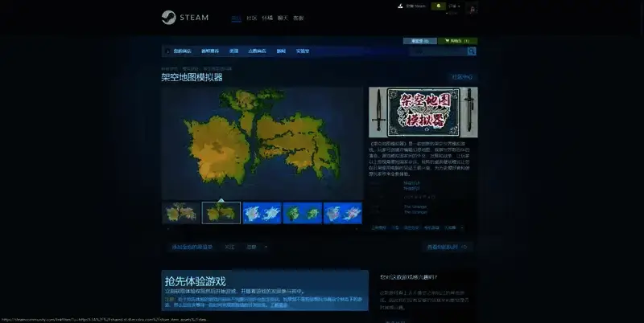644x323 pixels.
Task: Open the profile tab left of 聊天
Action: (267, 18)
